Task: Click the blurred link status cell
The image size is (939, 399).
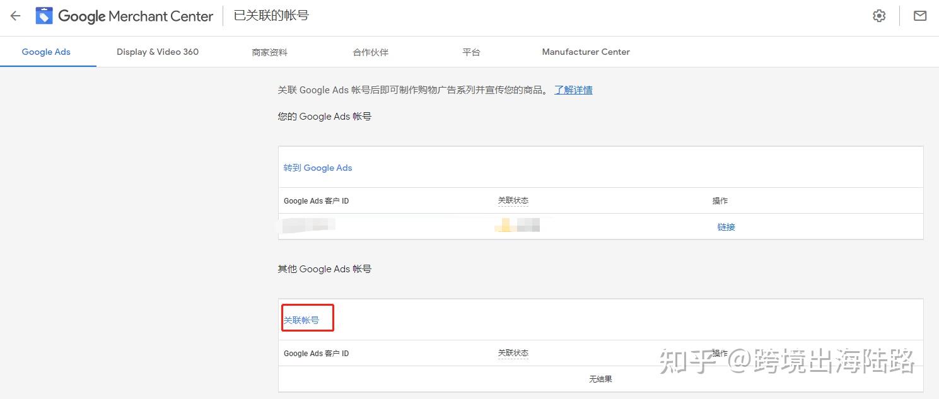Action: [518, 226]
